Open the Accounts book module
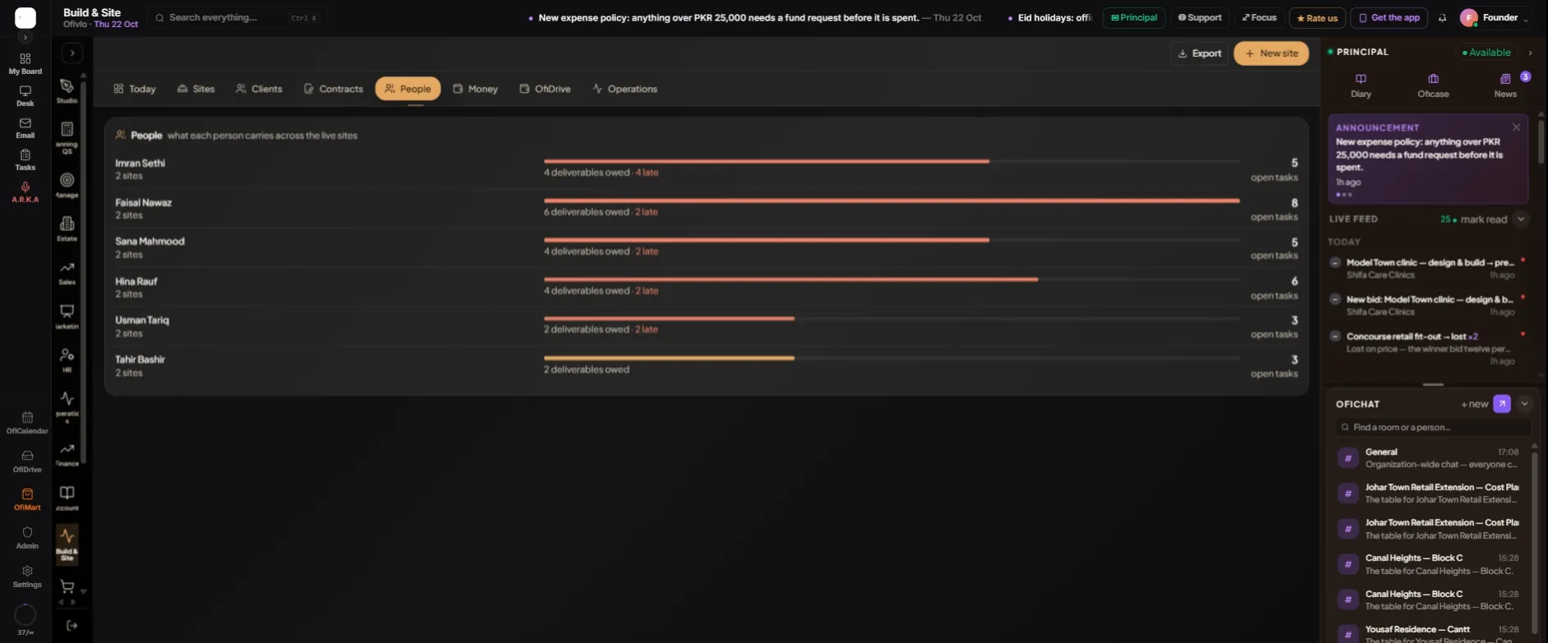Image resolution: width=1548 pixels, height=643 pixels. (67, 497)
